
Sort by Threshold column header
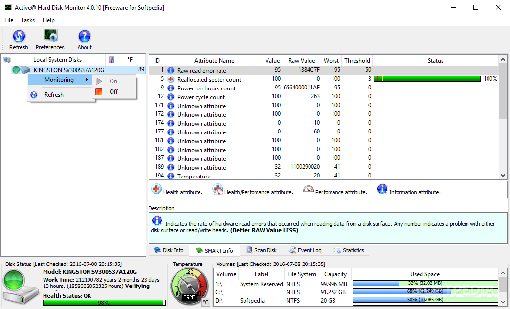coord(357,61)
